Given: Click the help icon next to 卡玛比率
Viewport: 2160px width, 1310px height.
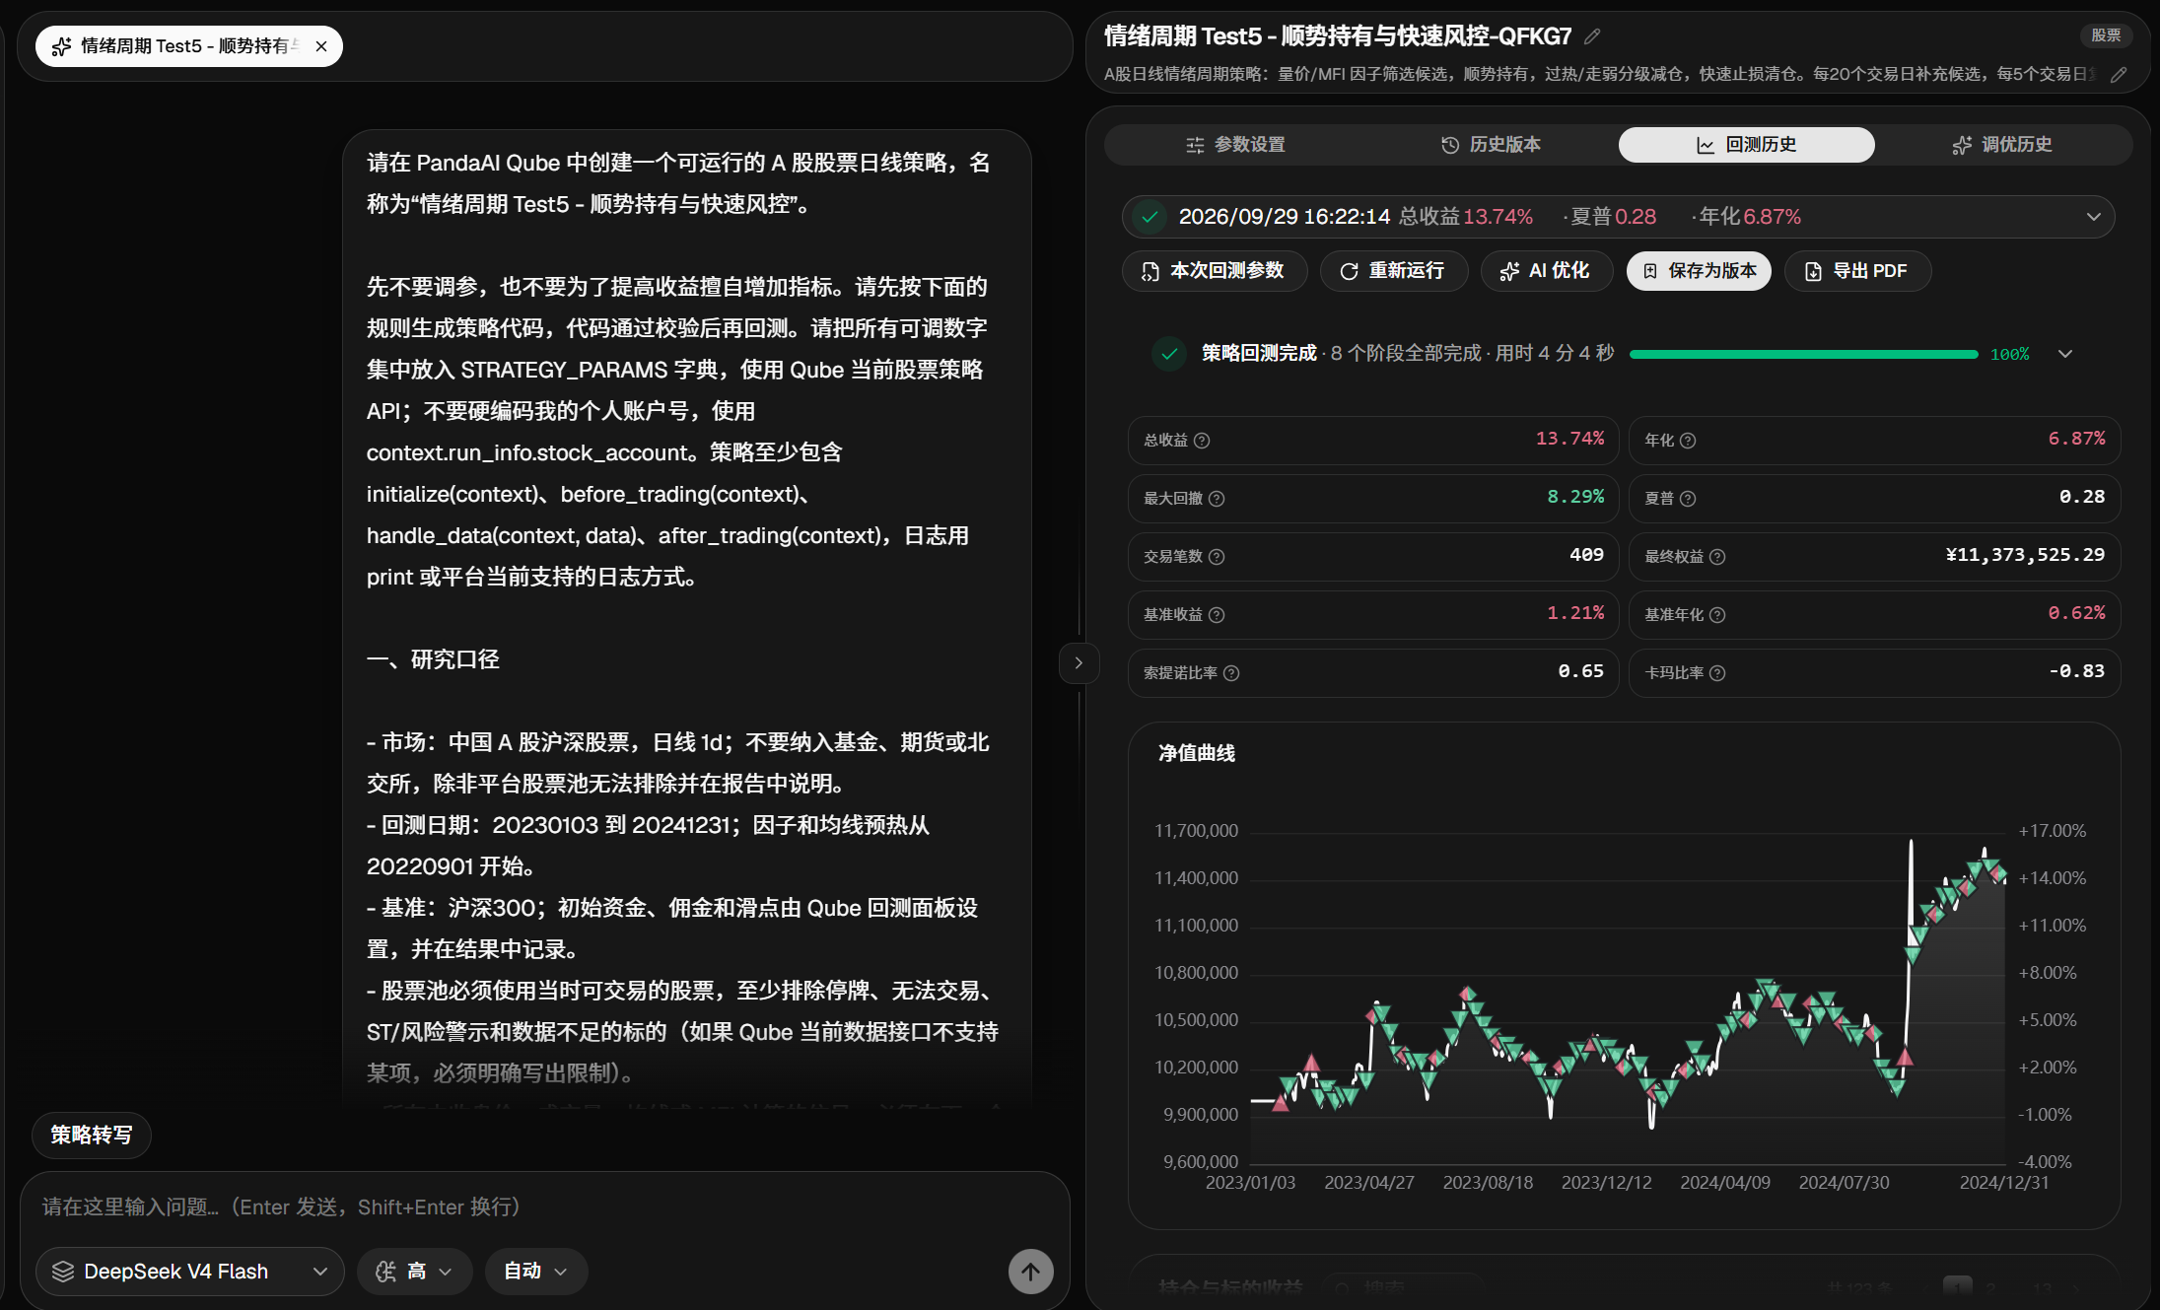Looking at the screenshot, I should click(x=1717, y=673).
